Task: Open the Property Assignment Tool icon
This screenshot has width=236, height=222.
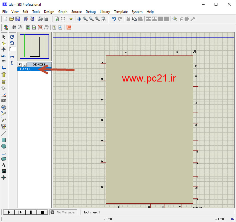Action: pos(20,27)
